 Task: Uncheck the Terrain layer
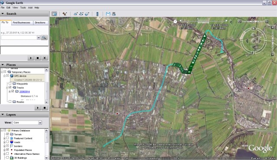click(7, 134)
